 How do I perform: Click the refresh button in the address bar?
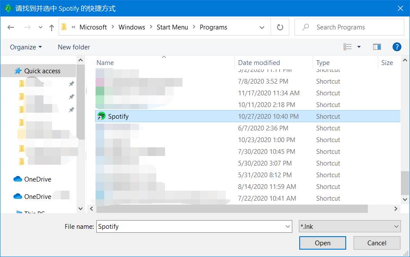[x=280, y=27]
